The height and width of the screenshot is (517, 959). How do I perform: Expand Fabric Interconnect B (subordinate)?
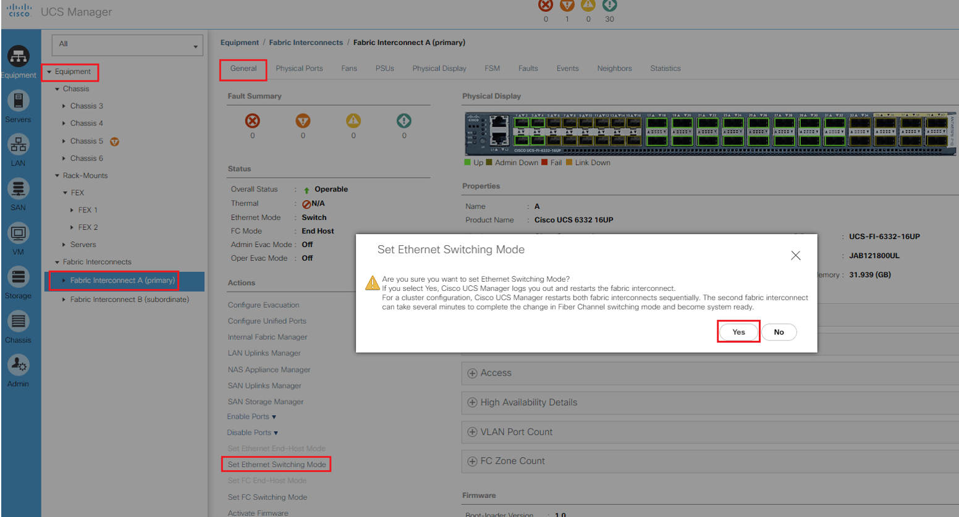coord(64,300)
